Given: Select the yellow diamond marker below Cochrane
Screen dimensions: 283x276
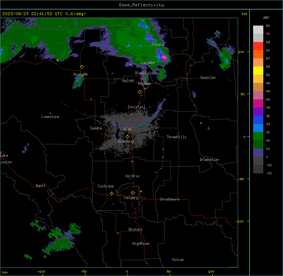Looking at the screenshot, I should pyautogui.click(x=112, y=193).
